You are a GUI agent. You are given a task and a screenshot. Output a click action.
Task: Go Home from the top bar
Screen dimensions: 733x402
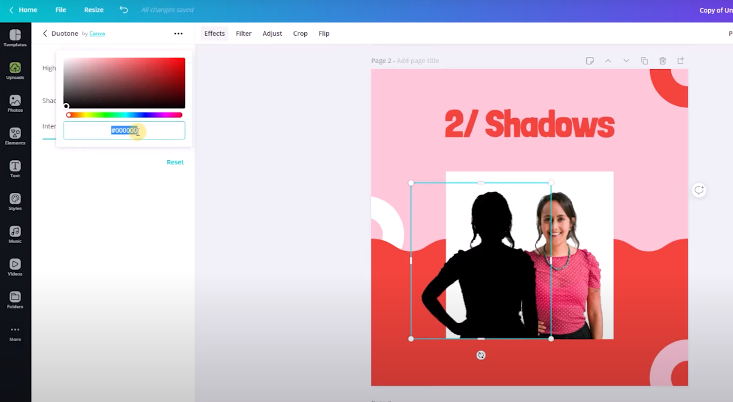pos(23,10)
